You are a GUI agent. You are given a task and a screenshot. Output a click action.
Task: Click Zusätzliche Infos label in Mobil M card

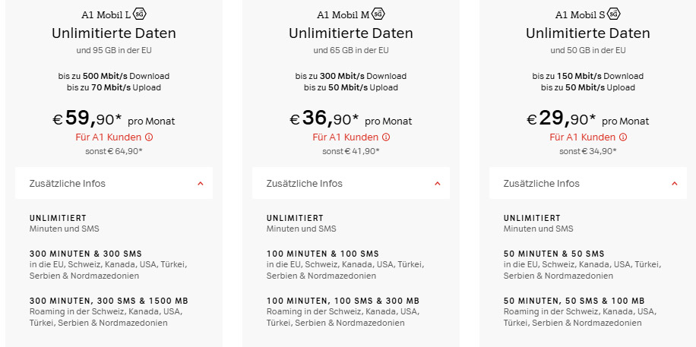point(305,184)
